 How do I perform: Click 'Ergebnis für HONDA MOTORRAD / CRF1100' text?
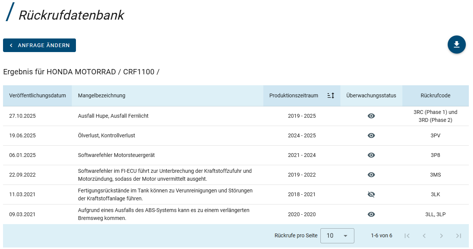tap(81, 72)
